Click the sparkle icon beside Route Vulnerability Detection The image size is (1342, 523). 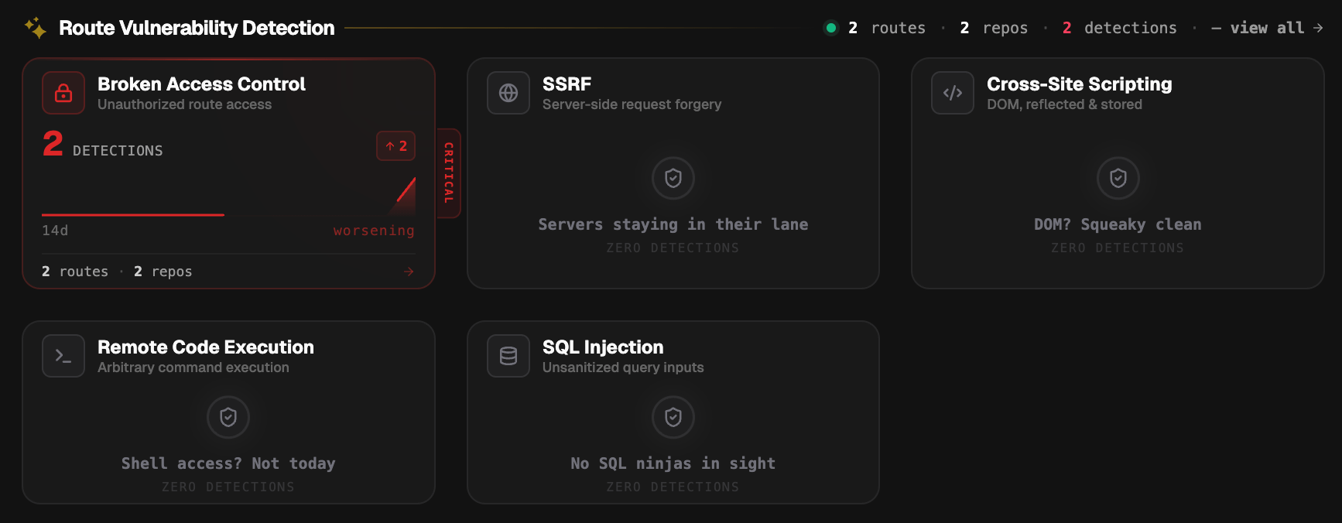(35, 28)
